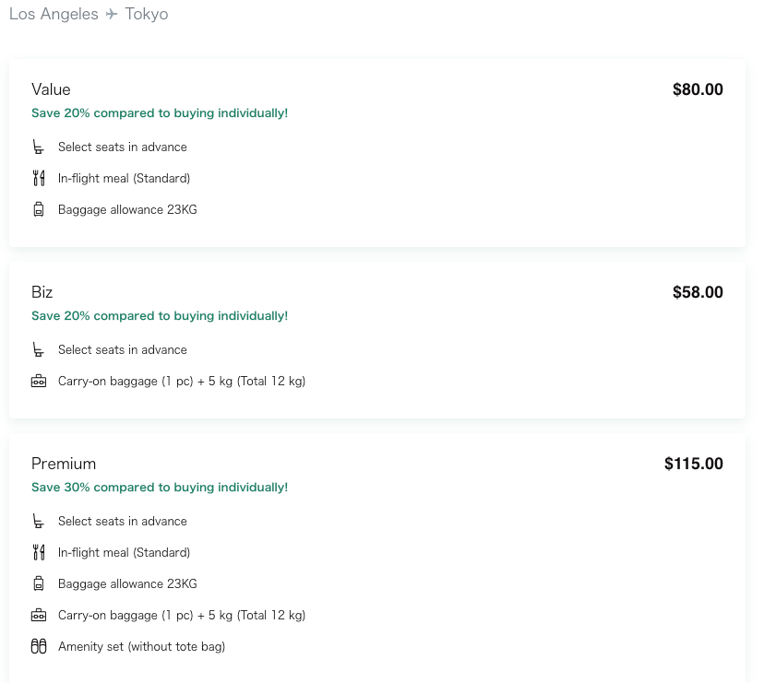776x683 pixels.
Task: Click the baggage icon in Value bundle
Action: point(39,210)
